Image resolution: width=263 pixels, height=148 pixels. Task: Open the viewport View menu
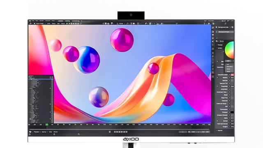tap(48, 23)
